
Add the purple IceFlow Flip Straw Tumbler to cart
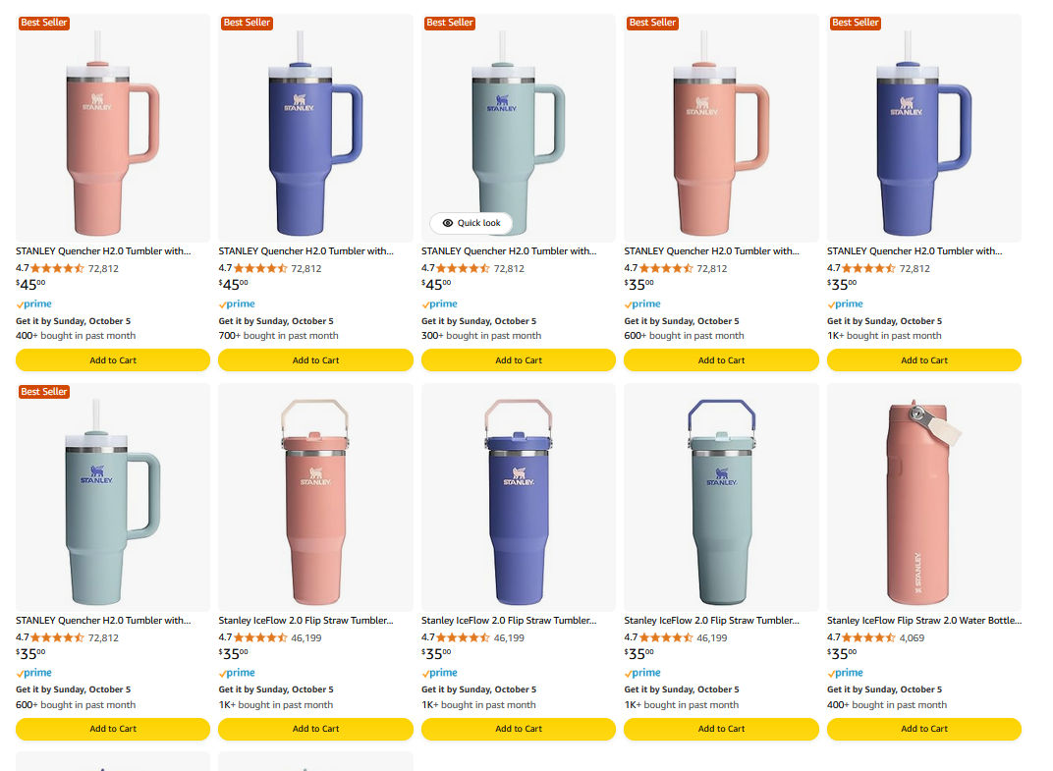click(518, 729)
